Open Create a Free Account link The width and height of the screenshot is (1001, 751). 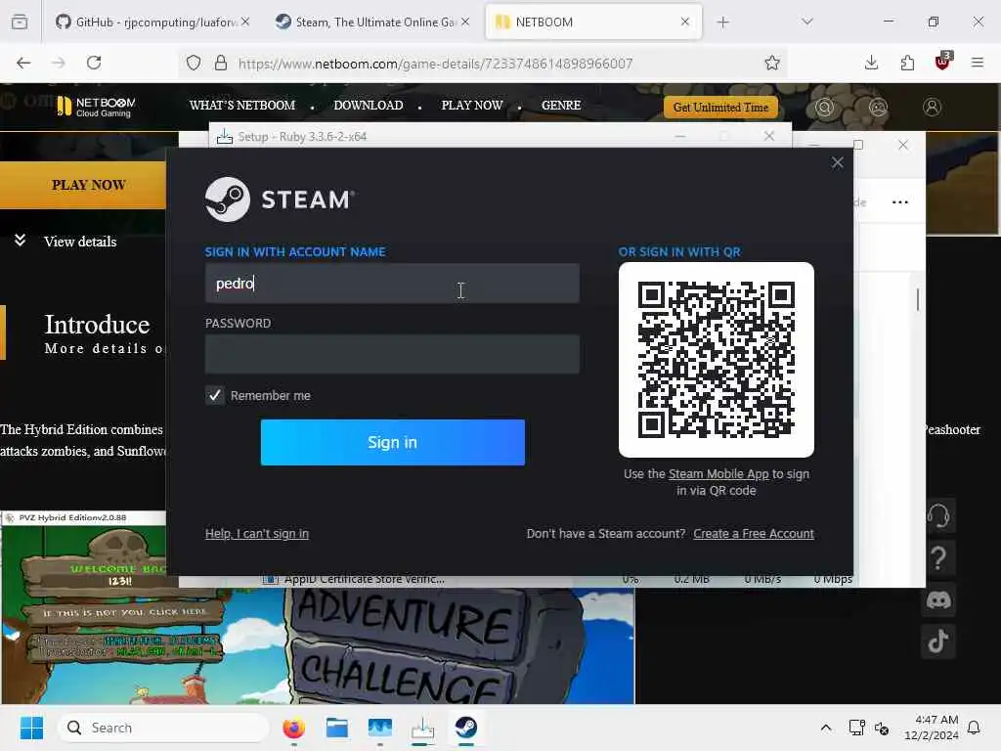click(754, 533)
